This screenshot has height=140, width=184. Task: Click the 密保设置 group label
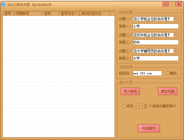point(126,12)
